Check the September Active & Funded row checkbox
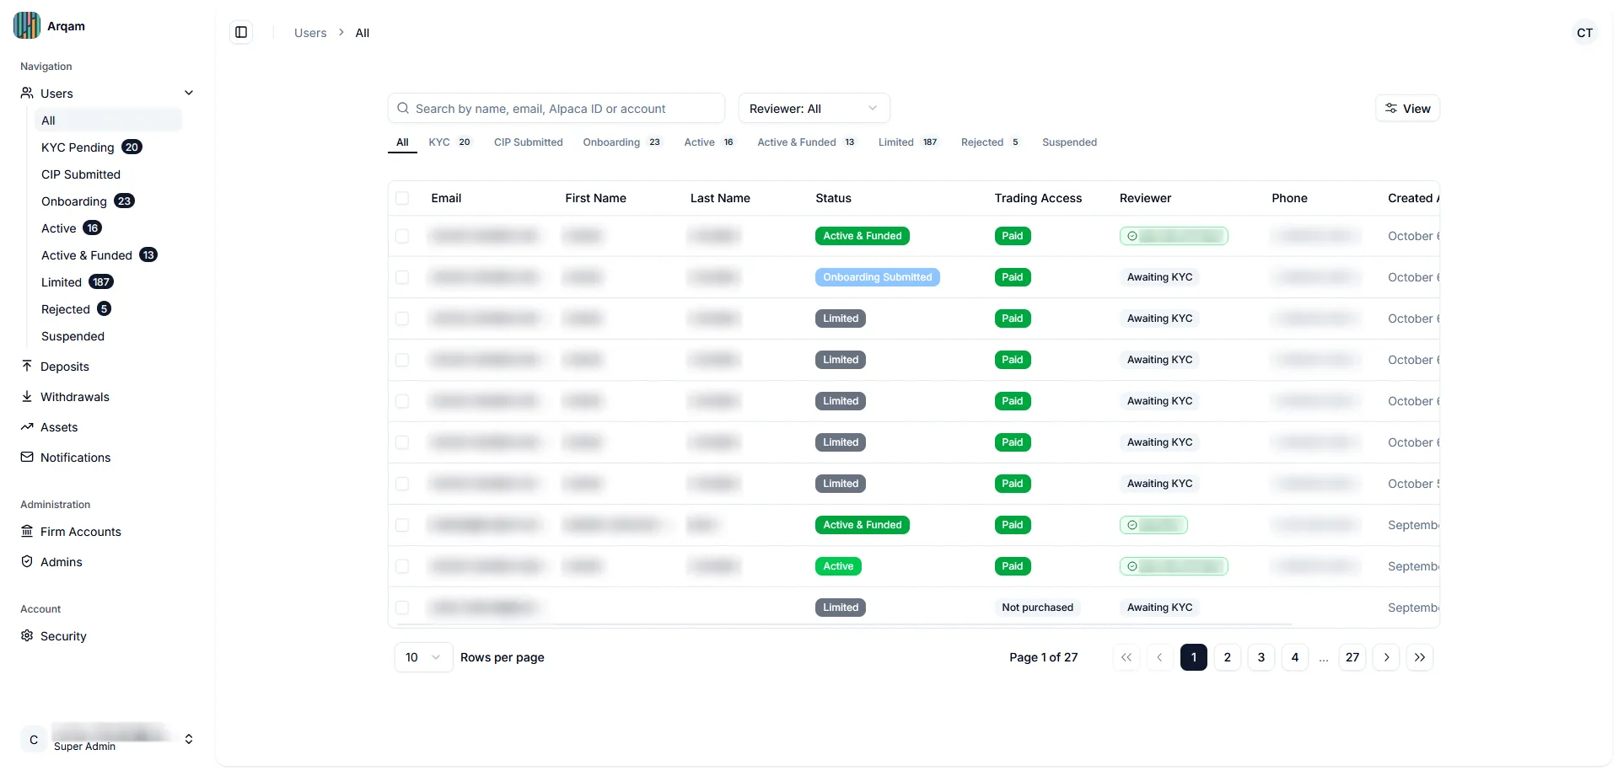This screenshot has width=1618, height=771. point(402,525)
